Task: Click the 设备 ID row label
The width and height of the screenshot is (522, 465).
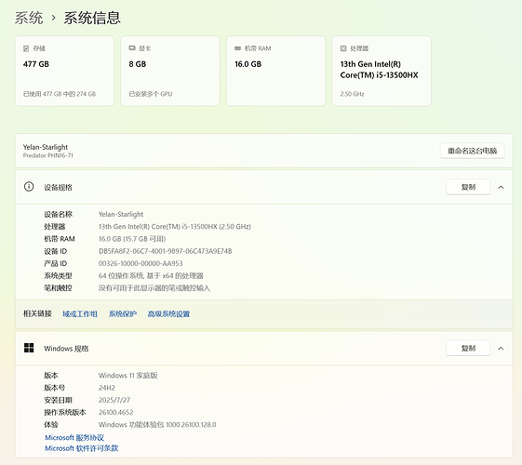Action: [56, 251]
